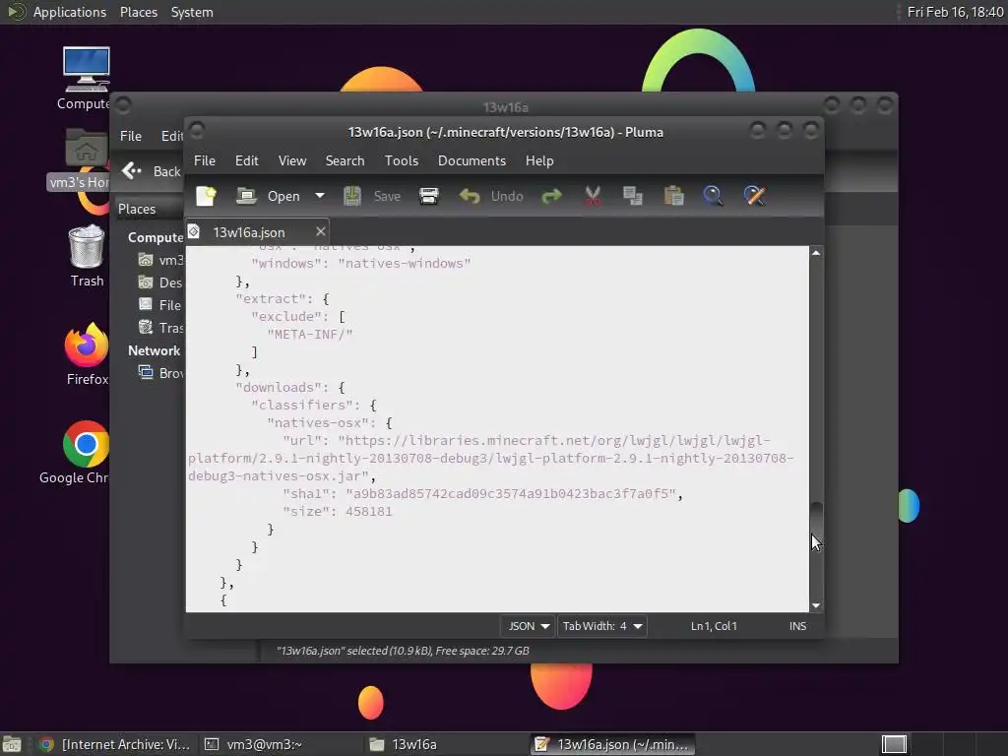Image resolution: width=1008 pixels, height=756 pixels.
Task: Open System menu in top panel
Action: tap(192, 12)
